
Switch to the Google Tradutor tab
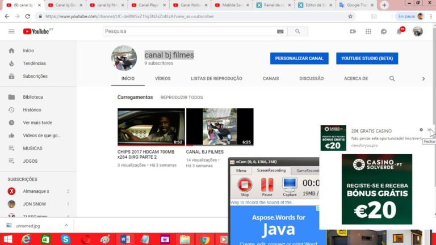357,5
